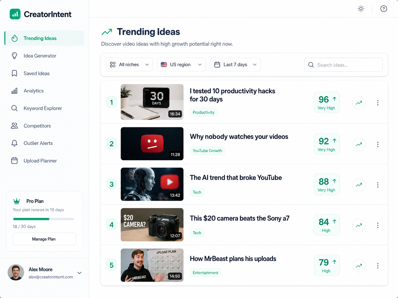Open the 30 days productivity hacks thumbnail

pos(152,102)
